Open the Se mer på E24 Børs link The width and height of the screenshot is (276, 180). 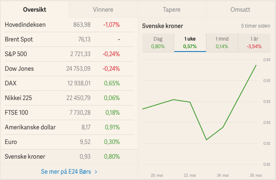[66, 171]
